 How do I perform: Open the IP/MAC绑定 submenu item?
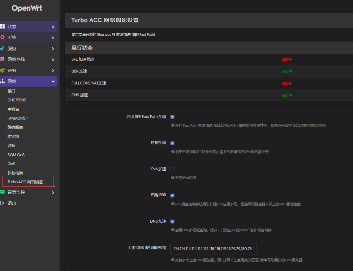tap(18, 118)
